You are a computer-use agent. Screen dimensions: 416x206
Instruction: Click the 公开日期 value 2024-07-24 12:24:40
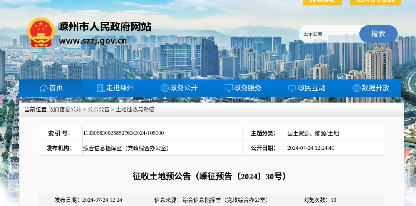pos(311,148)
